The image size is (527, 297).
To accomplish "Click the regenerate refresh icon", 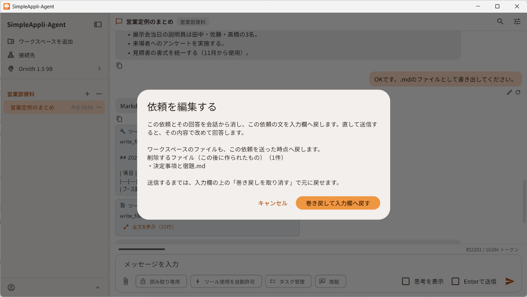I will [x=518, y=92].
